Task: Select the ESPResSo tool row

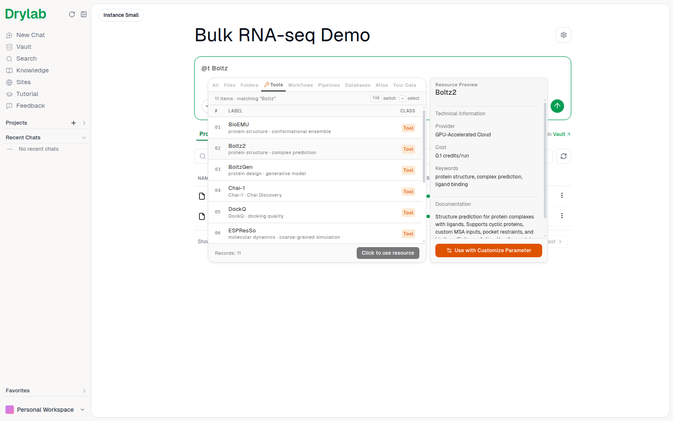Action: (315, 233)
